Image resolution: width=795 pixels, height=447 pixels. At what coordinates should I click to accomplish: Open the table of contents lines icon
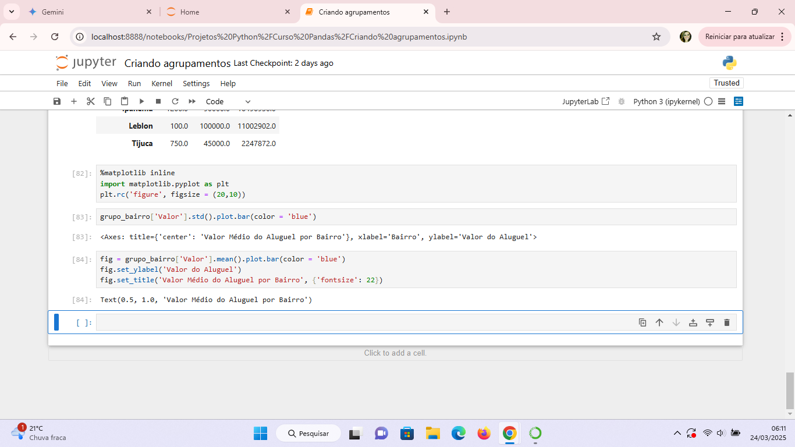(722, 101)
